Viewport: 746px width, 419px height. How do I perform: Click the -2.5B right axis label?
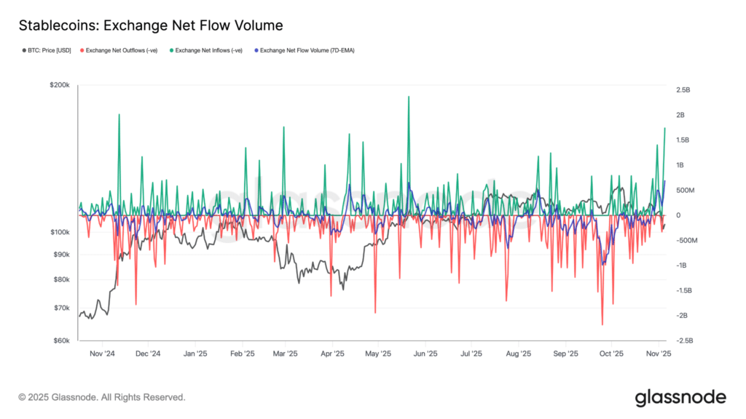[x=684, y=340]
